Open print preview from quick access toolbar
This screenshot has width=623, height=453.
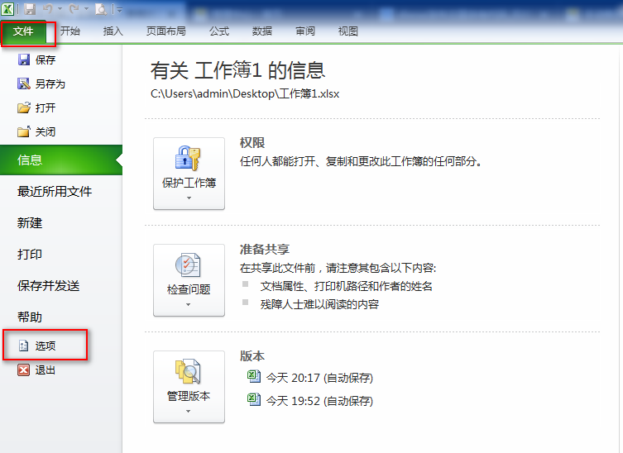click(101, 9)
